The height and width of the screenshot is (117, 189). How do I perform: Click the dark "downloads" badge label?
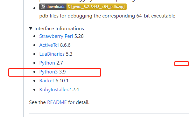click(x=53, y=7)
